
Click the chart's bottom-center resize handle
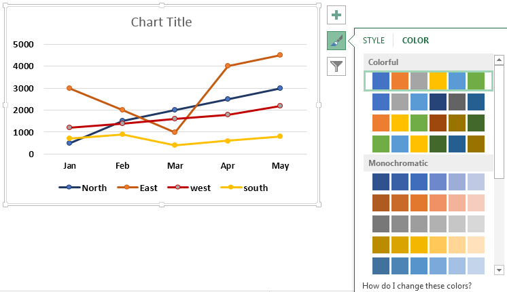[162, 205]
